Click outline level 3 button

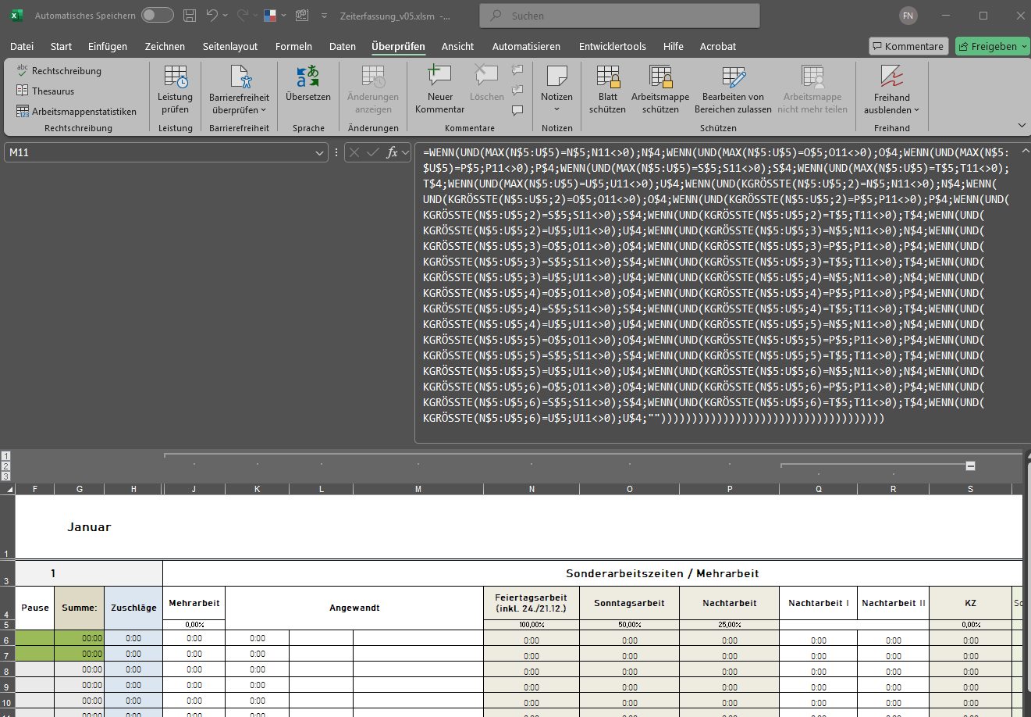click(x=6, y=476)
